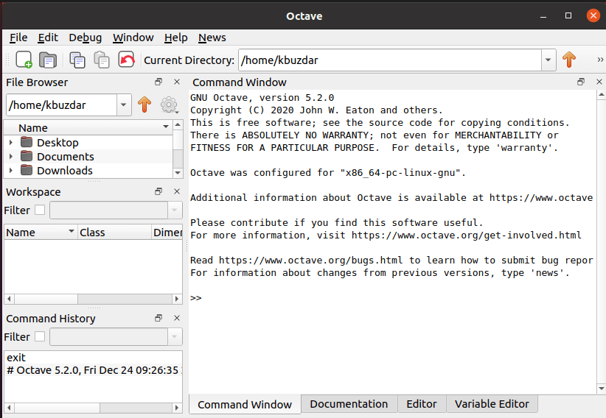The width and height of the screenshot is (606, 418).
Task: Open the Window menu
Action: [x=133, y=38]
